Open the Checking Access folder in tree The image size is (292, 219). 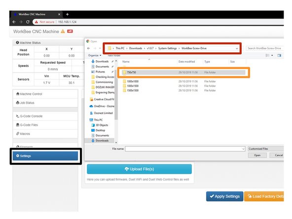point(103,77)
